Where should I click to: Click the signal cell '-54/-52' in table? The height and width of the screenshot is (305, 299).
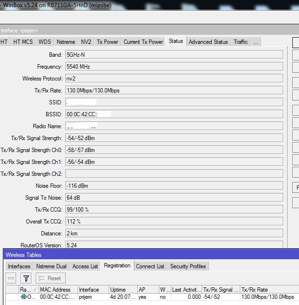221,297
